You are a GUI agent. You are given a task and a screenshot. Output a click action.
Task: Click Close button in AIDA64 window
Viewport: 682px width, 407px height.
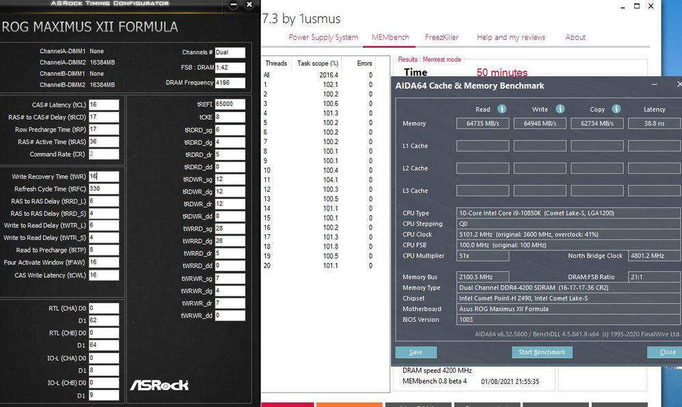[x=666, y=352]
